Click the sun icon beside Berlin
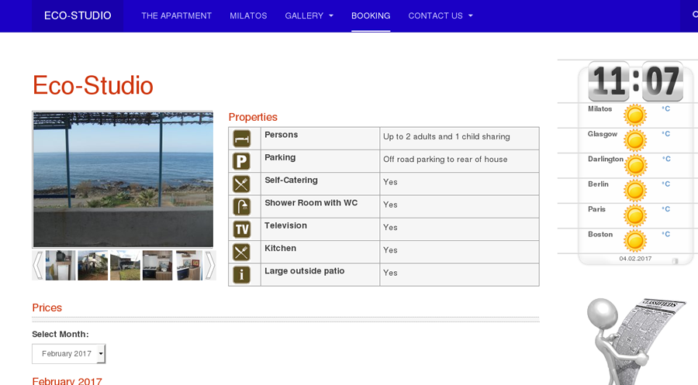This screenshot has width=698, height=385. click(x=634, y=191)
